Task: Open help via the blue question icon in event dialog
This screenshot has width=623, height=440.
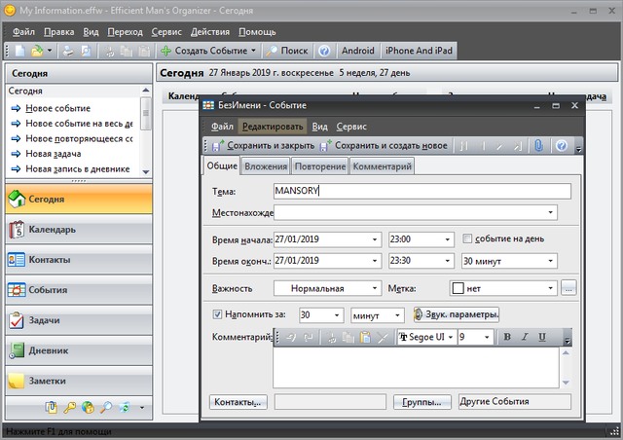Action: pyautogui.click(x=561, y=146)
